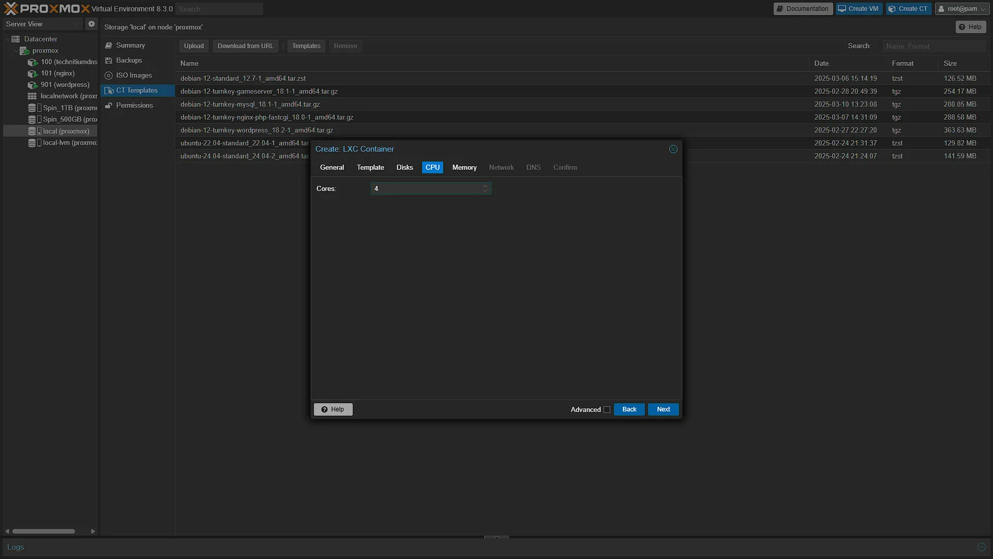The height and width of the screenshot is (559, 993).
Task: Open Backups in storage menu
Action: tap(137, 61)
